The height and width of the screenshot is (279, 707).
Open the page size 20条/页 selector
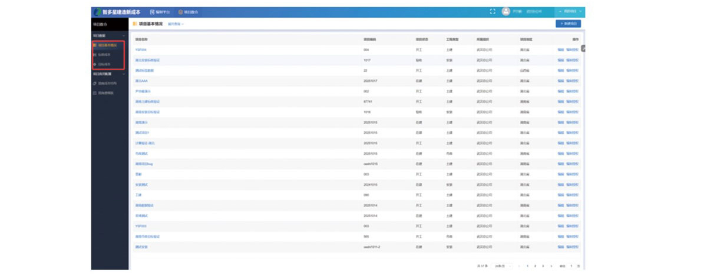coord(501,266)
